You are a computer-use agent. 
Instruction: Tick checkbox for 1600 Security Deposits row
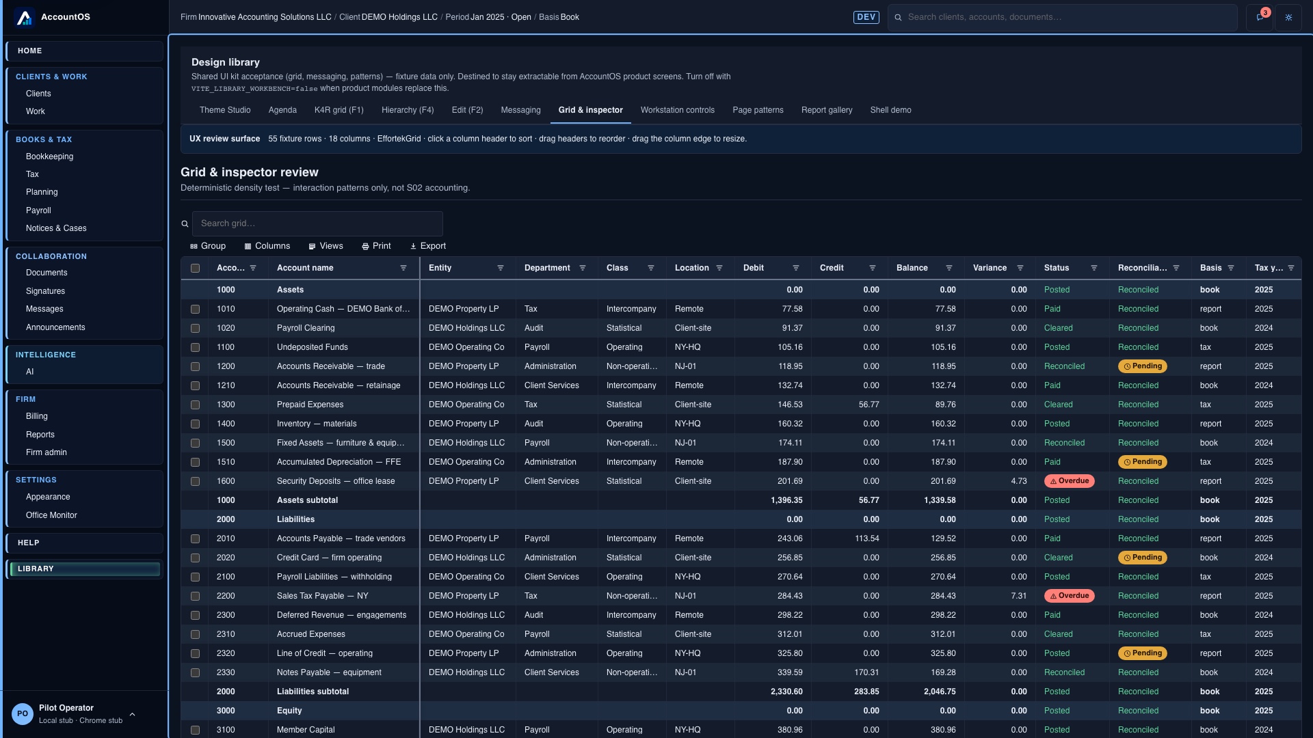(x=195, y=482)
